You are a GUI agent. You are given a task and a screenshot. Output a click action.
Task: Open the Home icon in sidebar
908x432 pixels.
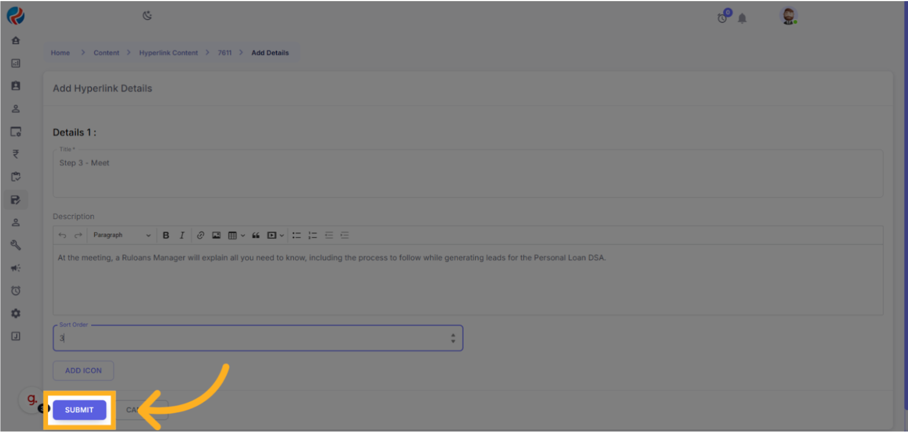point(16,41)
